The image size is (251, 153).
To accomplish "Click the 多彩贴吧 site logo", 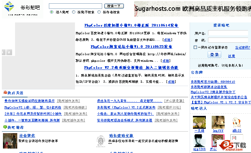I will pyautogui.click(x=22, y=9).
